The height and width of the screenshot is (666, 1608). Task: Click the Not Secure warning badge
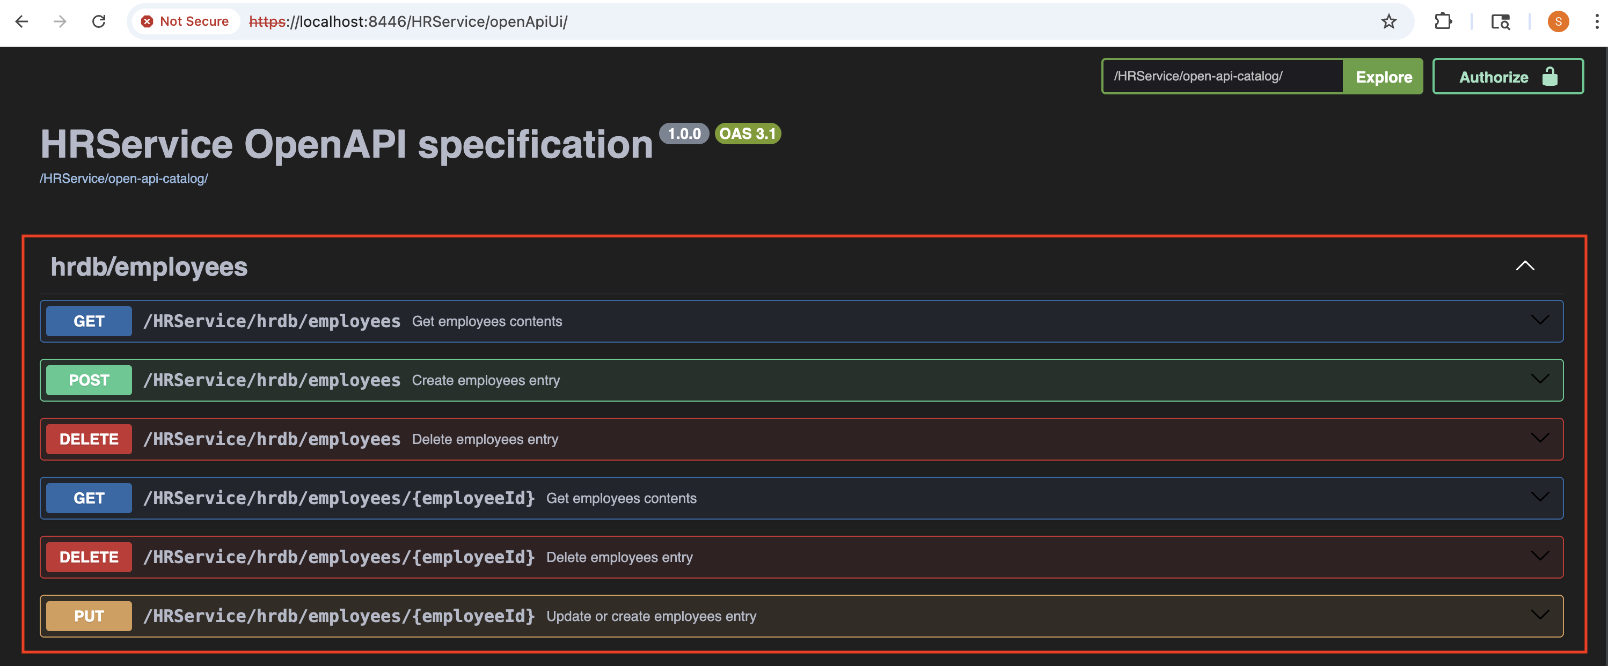click(185, 20)
